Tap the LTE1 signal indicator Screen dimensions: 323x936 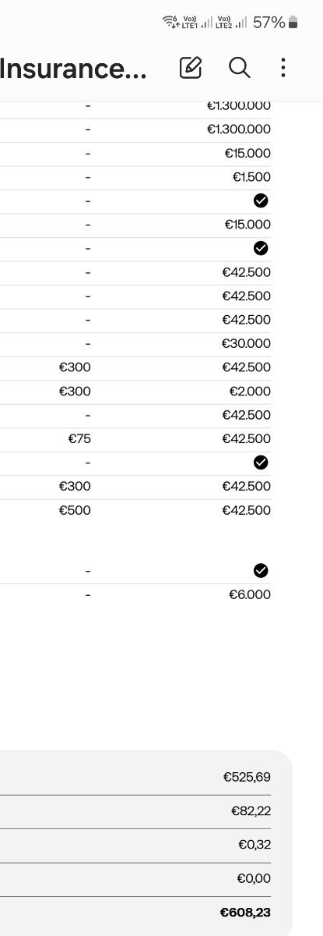(x=197, y=23)
